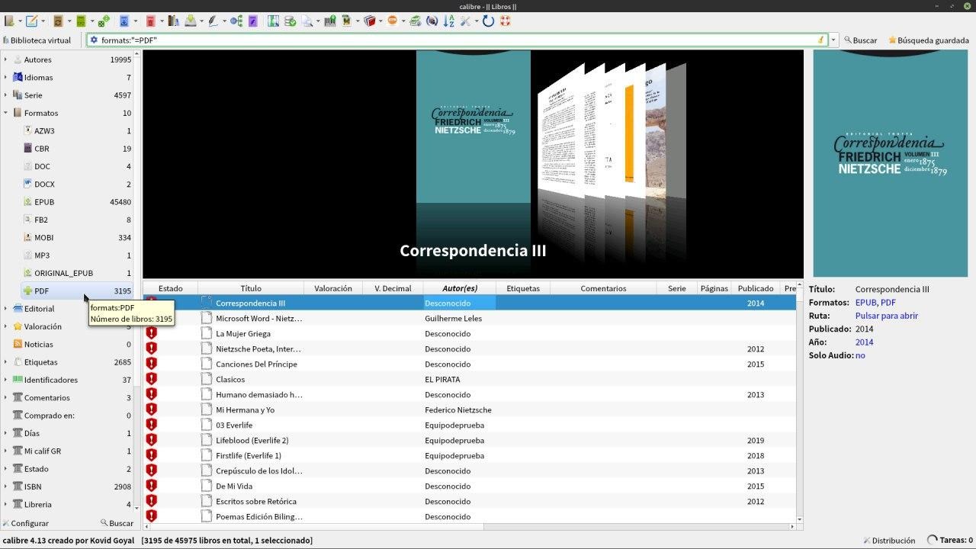
Task: Pick a random book with the dice icon
Action: coord(104,21)
